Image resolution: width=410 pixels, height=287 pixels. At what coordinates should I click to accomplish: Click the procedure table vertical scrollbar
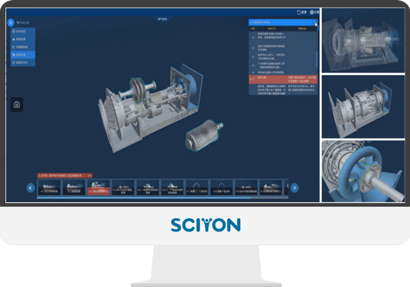[x=317, y=59]
